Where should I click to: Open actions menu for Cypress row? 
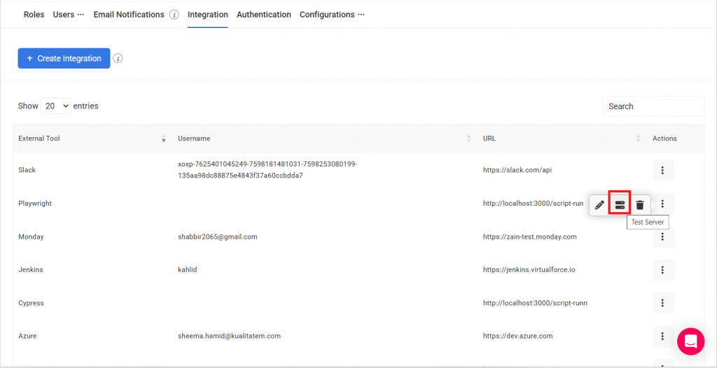click(663, 303)
